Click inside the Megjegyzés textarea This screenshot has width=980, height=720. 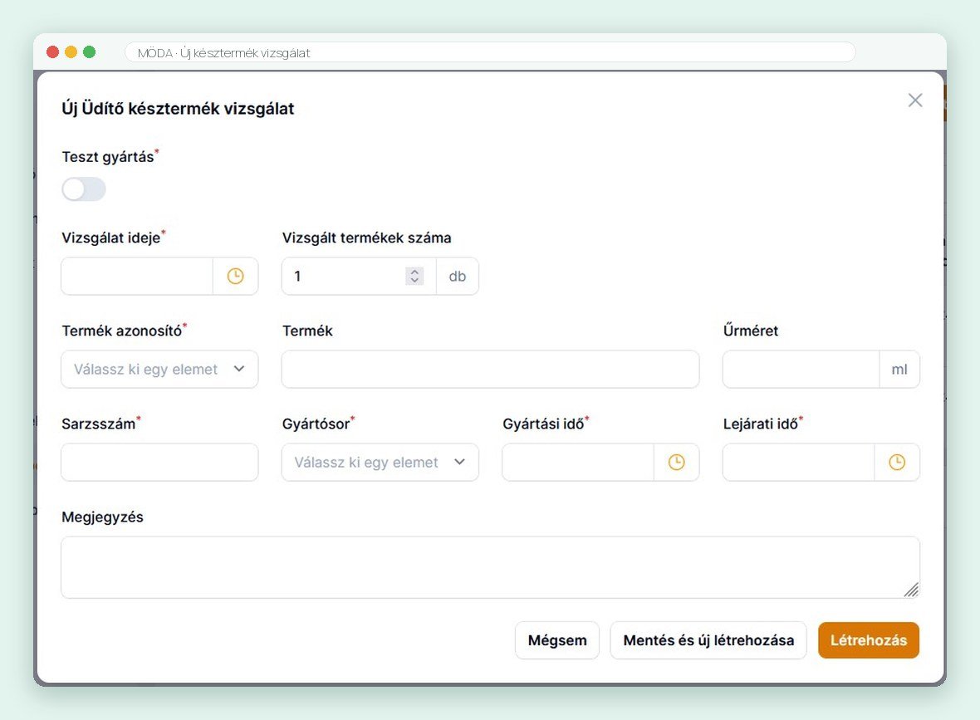click(x=490, y=567)
